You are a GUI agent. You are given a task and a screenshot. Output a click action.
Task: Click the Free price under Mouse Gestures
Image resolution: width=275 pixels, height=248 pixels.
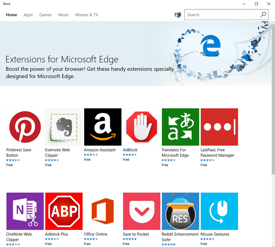click(204, 244)
